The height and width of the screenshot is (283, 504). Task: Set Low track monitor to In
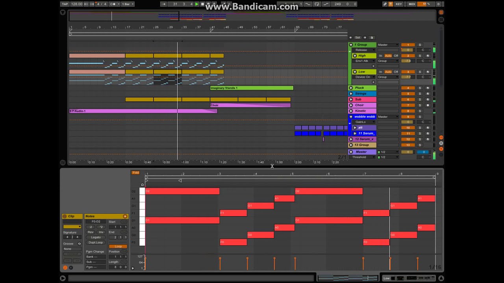pos(381,72)
